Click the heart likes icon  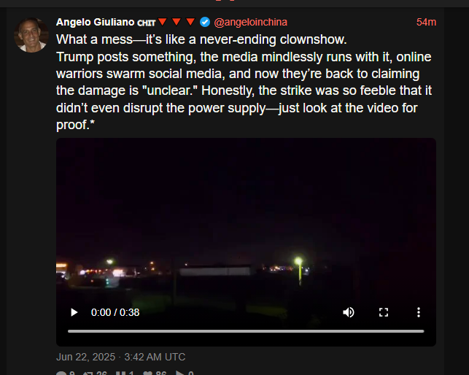(148, 374)
